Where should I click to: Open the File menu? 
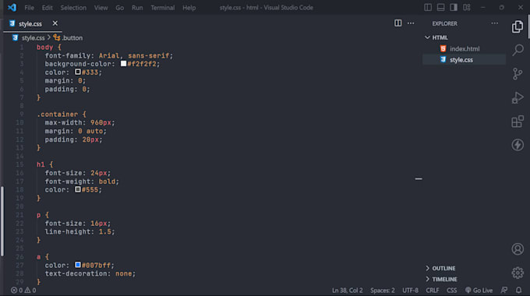click(29, 8)
